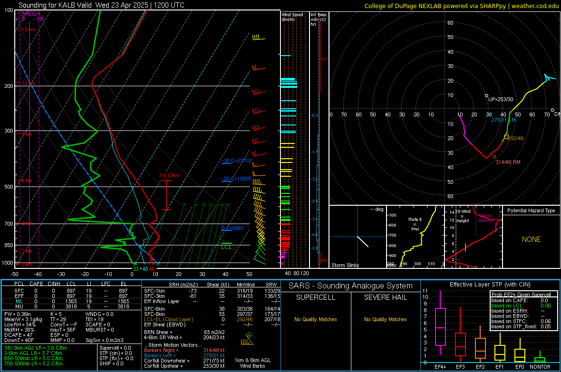Click No Quality Matches under SEVERE HAIL
Screen dimensions: 561x372
click(385, 319)
